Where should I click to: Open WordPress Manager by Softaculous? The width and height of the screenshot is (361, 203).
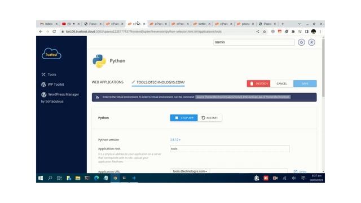tap(60, 98)
